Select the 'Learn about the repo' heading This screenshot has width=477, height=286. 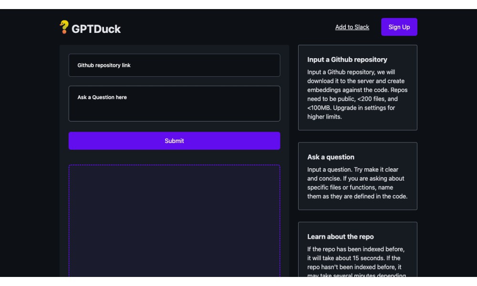point(341,237)
